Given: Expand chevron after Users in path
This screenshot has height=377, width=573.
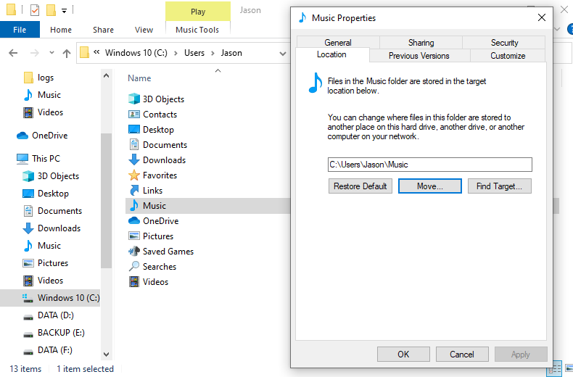Looking at the screenshot, I should tap(213, 54).
